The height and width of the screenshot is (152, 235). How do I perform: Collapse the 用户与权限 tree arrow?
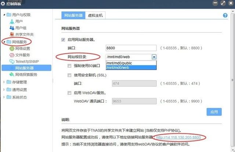pyautogui.click(x=4, y=15)
